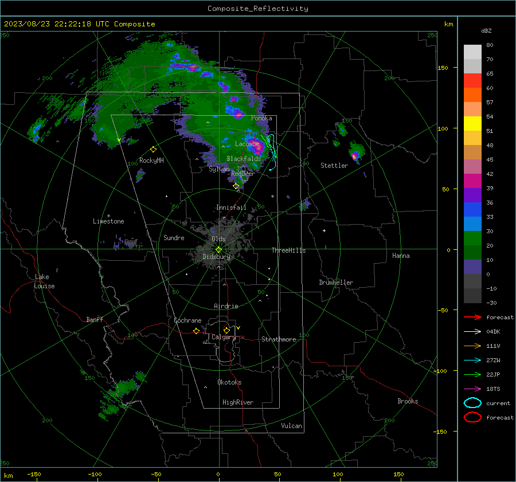Click the Cochrane city label
The height and width of the screenshot is (482, 516).
click(x=187, y=320)
